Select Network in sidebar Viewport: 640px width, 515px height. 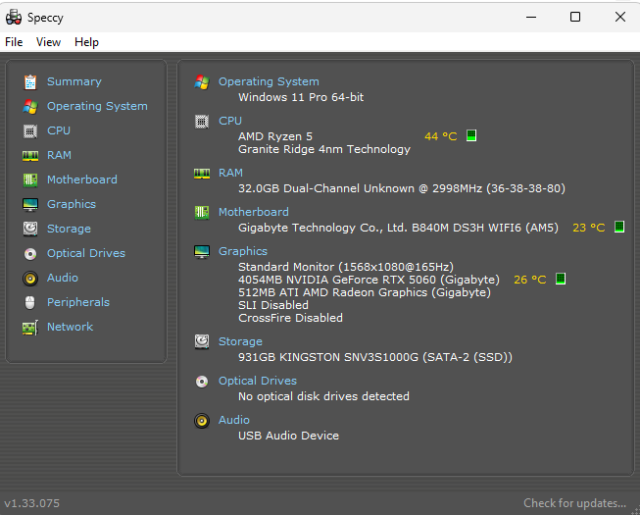pyautogui.click(x=71, y=327)
